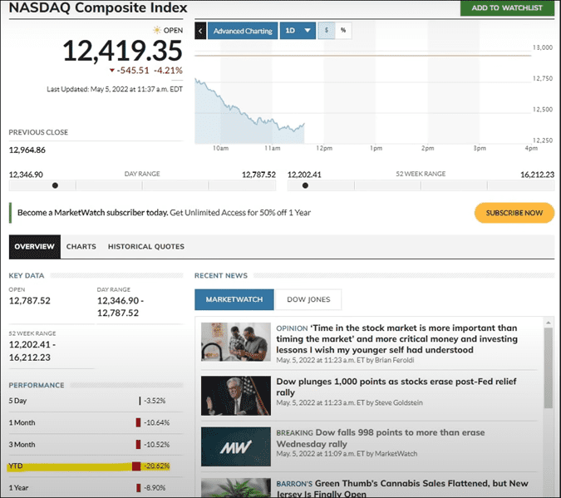Open Advanced Charting

pos(243,31)
